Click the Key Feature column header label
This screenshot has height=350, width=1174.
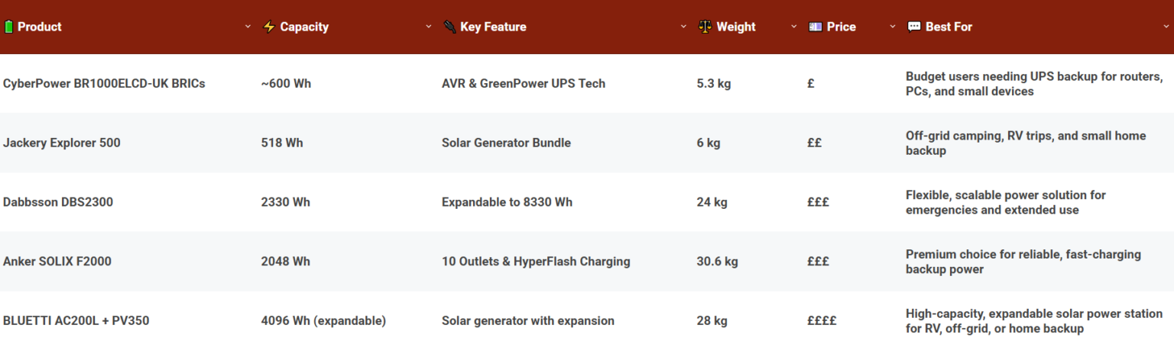coord(493,27)
